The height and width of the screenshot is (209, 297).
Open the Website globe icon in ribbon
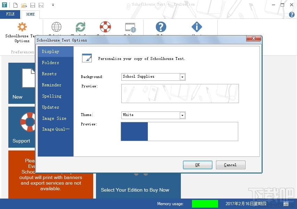coord(56,27)
